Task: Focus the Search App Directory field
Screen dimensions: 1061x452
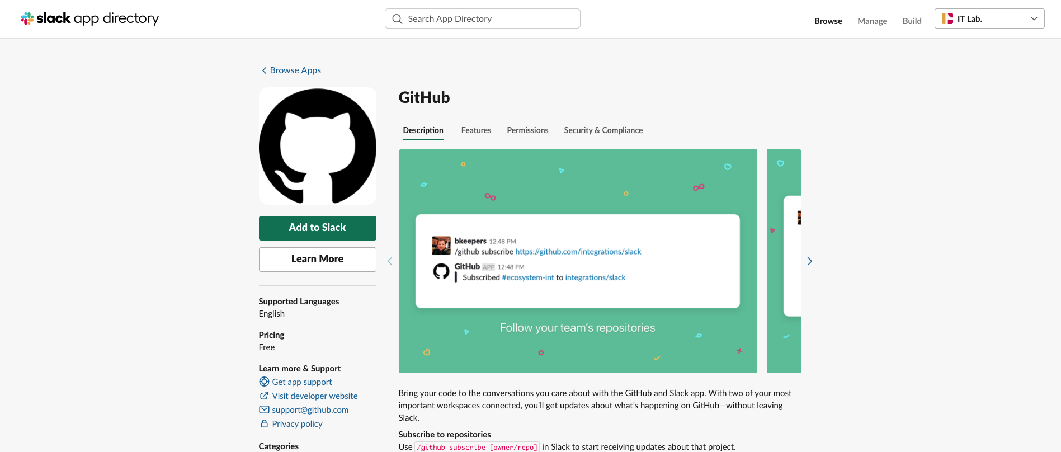Action: tap(483, 18)
